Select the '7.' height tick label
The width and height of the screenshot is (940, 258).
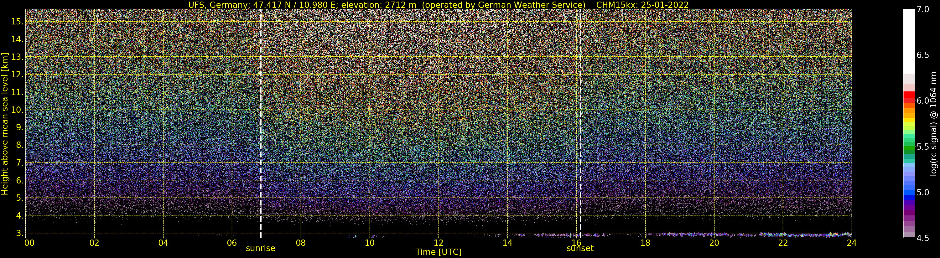(19, 163)
